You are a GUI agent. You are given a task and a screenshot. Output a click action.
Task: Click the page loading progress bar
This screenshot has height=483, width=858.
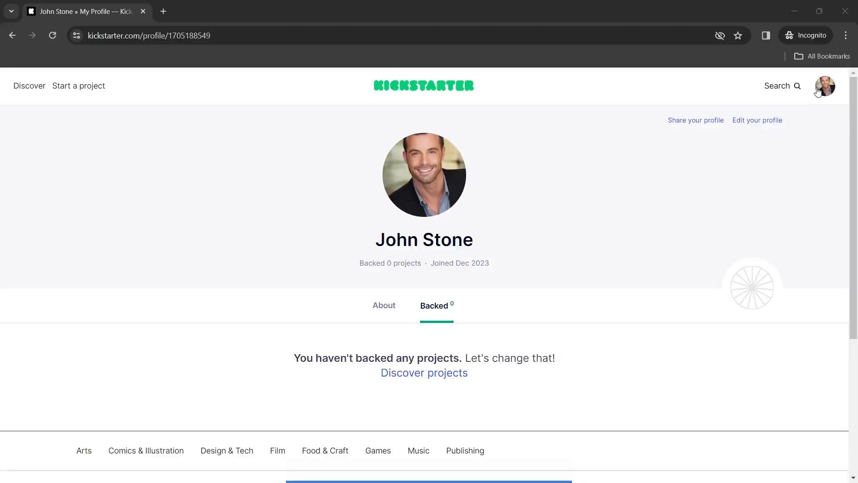(x=429, y=481)
